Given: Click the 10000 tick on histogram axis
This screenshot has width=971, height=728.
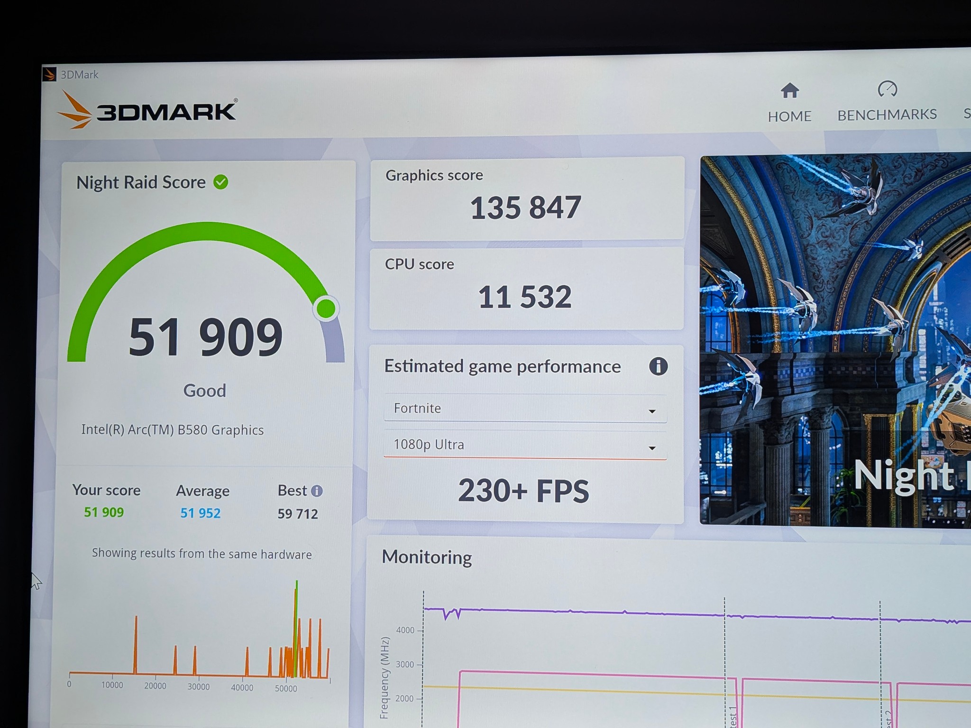Looking at the screenshot, I should 112,685.
